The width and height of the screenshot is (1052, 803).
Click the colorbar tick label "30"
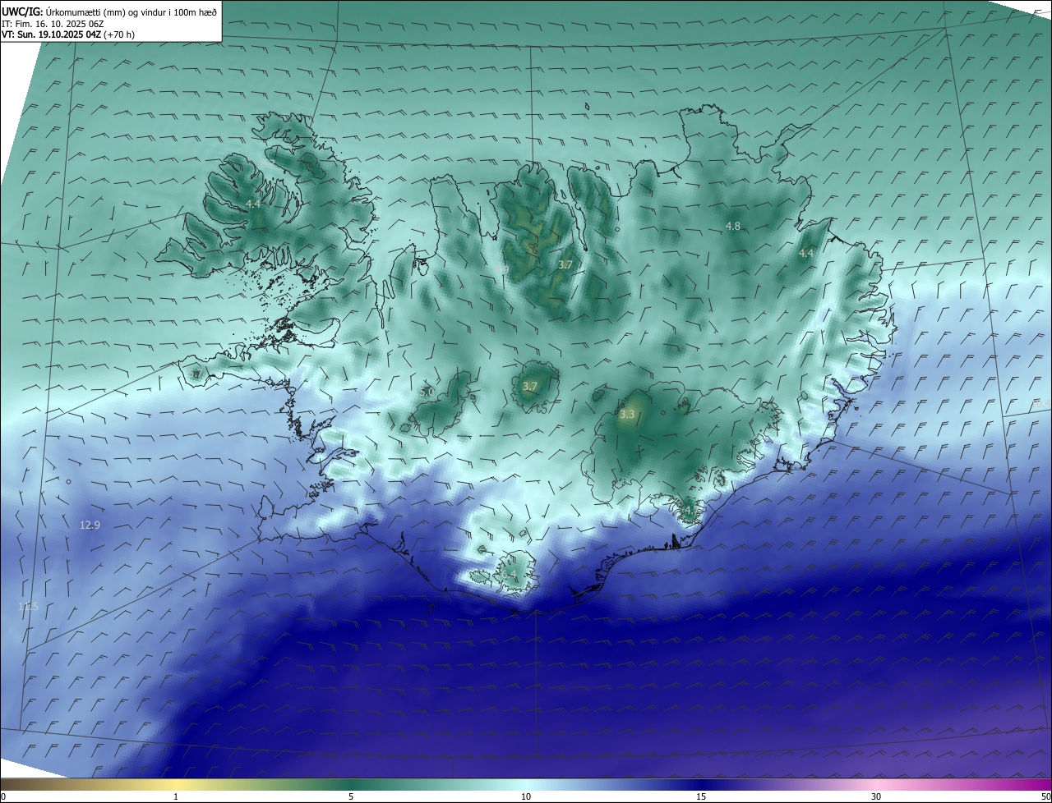(x=876, y=796)
